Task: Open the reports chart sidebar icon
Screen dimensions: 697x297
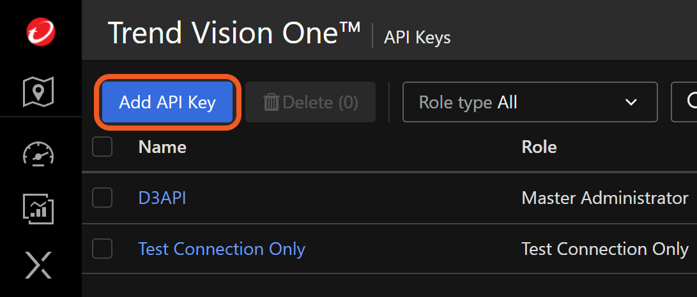Action: [38, 208]
